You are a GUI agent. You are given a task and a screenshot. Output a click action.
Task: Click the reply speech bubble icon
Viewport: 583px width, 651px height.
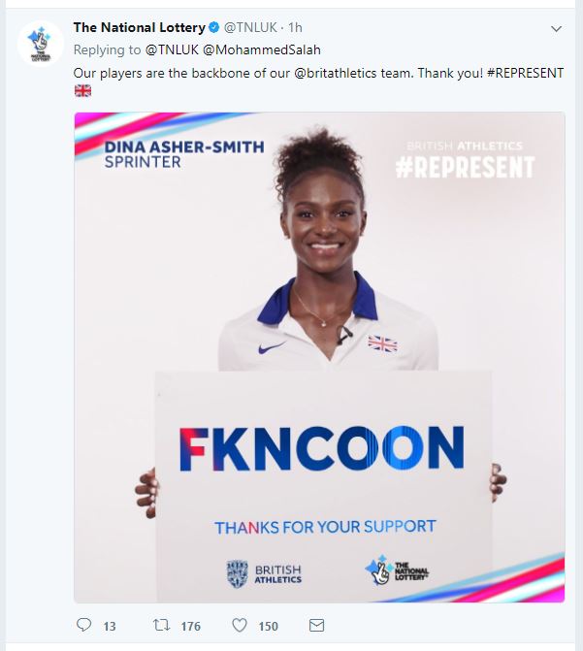(83, 625)
